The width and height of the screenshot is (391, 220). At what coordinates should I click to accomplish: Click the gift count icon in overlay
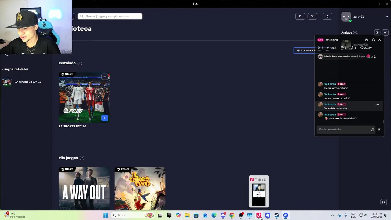[342, 48]
